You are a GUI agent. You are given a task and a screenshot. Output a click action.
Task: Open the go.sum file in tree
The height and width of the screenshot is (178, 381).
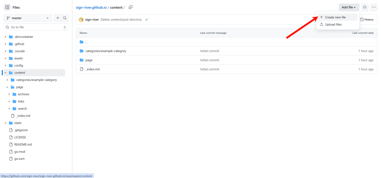point(20,159)
